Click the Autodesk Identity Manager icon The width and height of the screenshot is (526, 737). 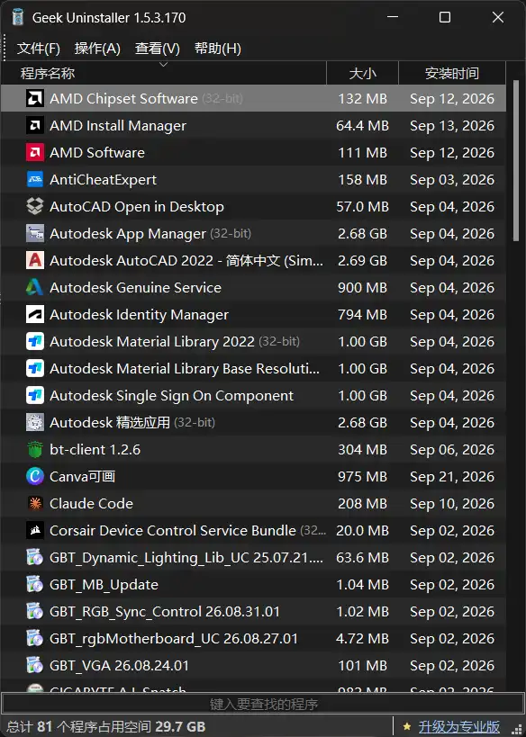point(35,314)
